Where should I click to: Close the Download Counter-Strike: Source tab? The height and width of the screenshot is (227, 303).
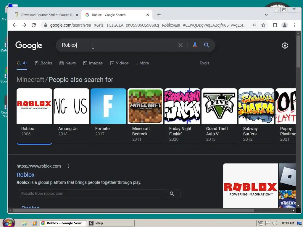[77, 15]
